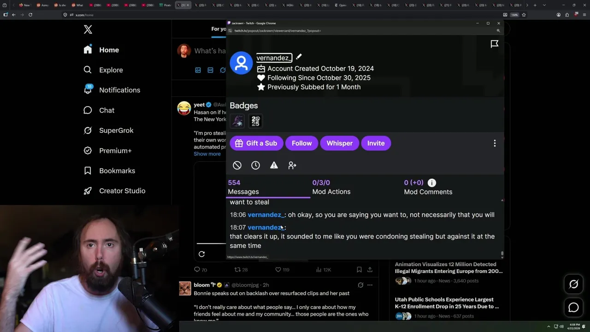Click the Invite button
The width and height of the screenshot is (590, 332).
(376, 143)
